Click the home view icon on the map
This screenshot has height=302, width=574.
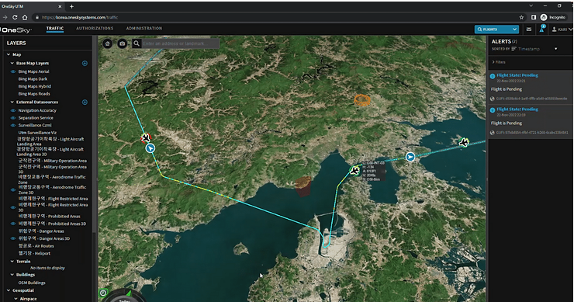107,43
